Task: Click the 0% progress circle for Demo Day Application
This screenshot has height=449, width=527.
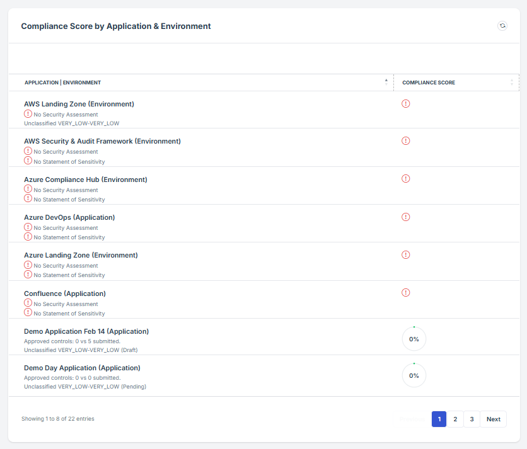Action: (x=414, y=375)
